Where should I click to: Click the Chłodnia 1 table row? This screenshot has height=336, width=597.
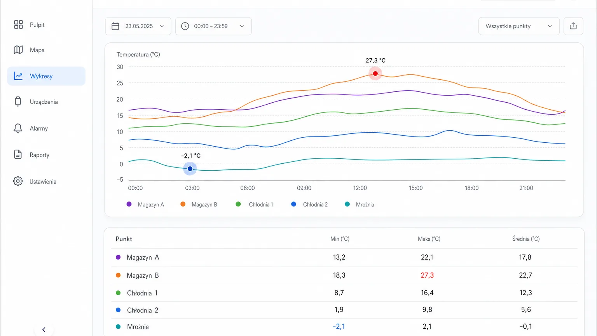pos(344,293)
